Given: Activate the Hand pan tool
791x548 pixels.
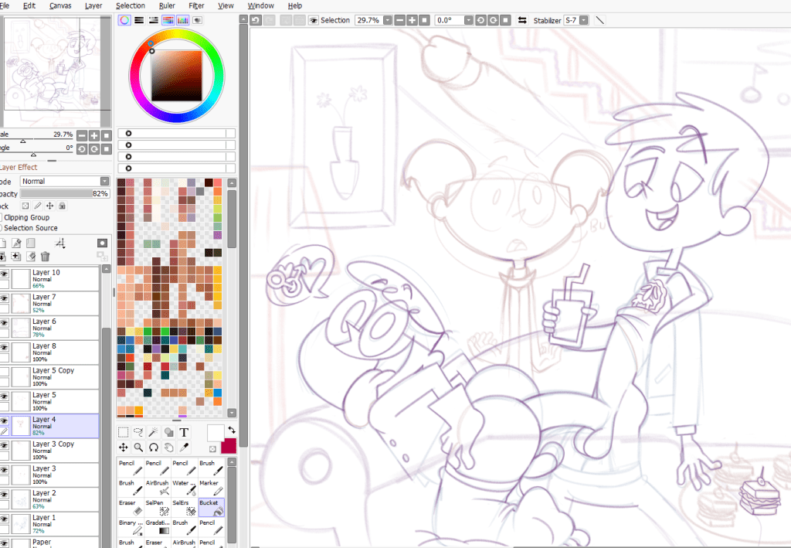Looking at the screenshot, I should [168, 448].
